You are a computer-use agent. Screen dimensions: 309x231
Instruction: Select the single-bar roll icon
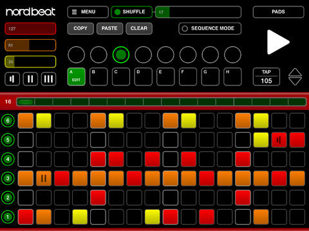[x=12, y=79]
